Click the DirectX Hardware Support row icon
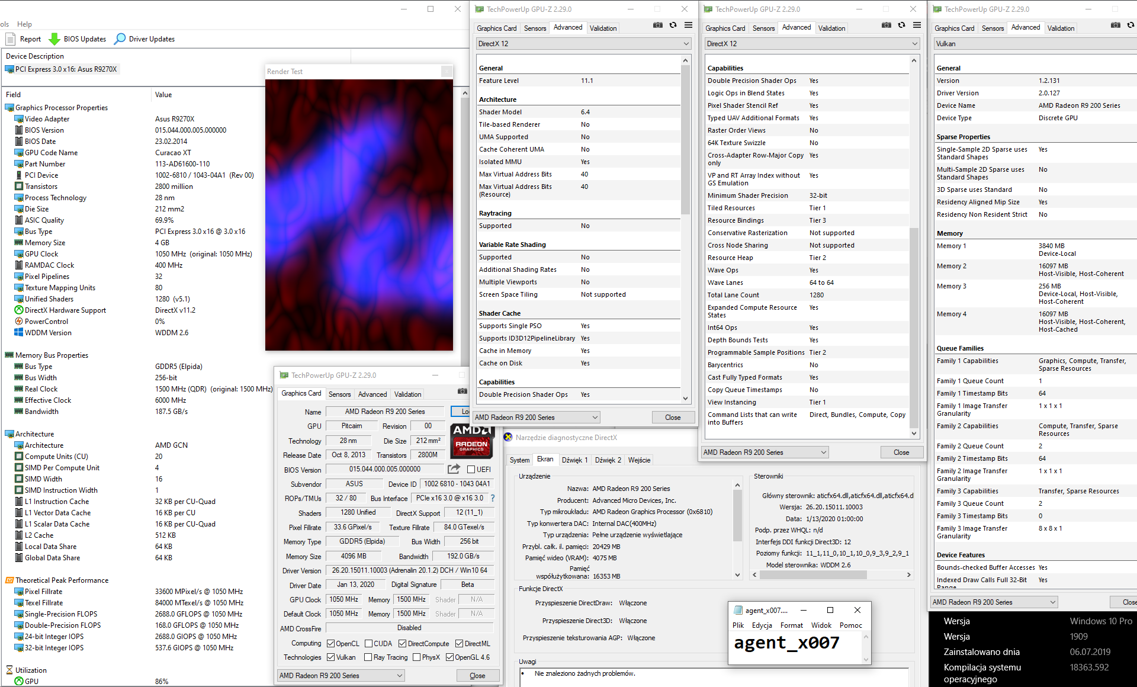This screenshot has height=687, width=1137. click(19, 310)
